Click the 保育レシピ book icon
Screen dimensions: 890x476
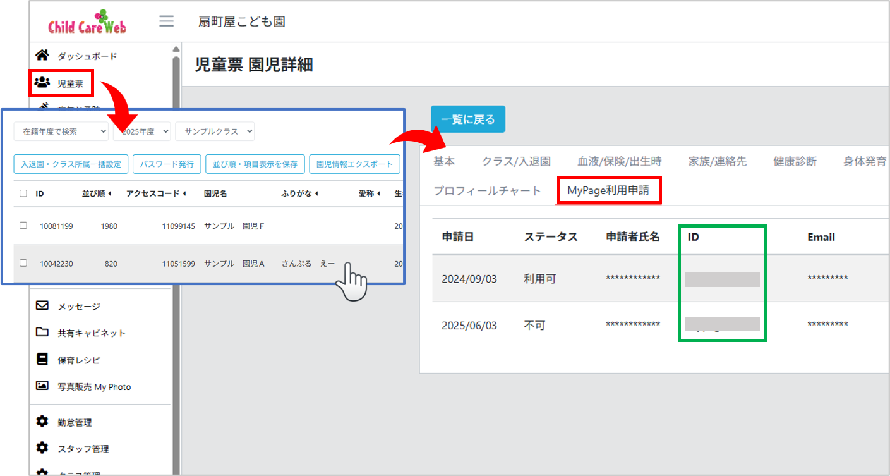coord(42,360)
